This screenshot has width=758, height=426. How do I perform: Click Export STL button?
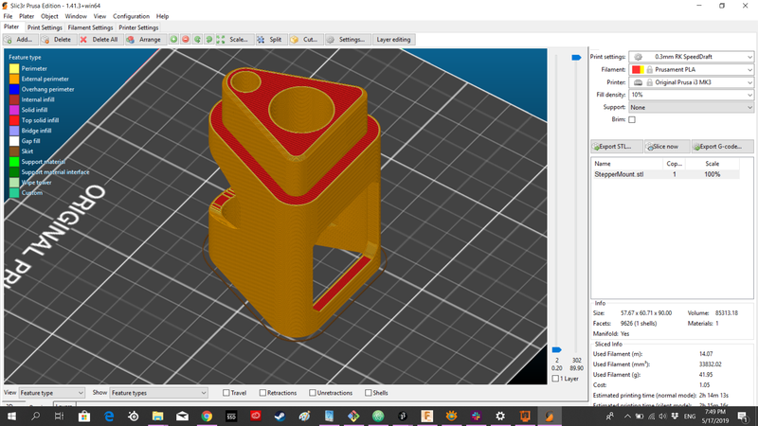point(617,147)
